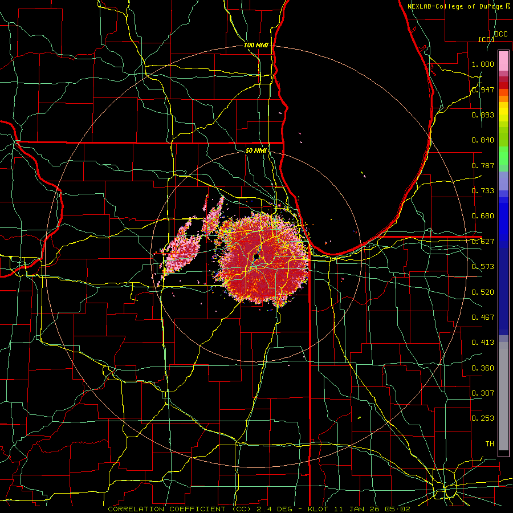Pick the bright green swatch on the colorbar
The image size is (513, 513).
pos(503,156)
